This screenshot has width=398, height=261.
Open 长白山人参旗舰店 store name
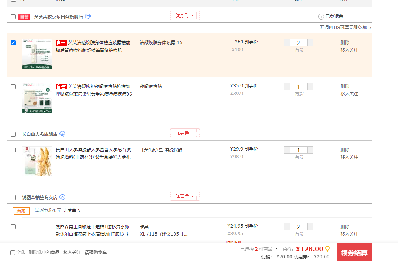point(40,134)
